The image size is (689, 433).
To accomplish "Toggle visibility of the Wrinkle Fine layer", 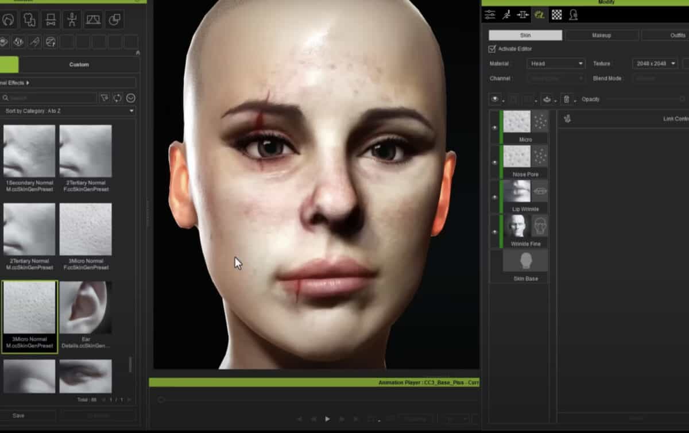I will tap(494, 232).
